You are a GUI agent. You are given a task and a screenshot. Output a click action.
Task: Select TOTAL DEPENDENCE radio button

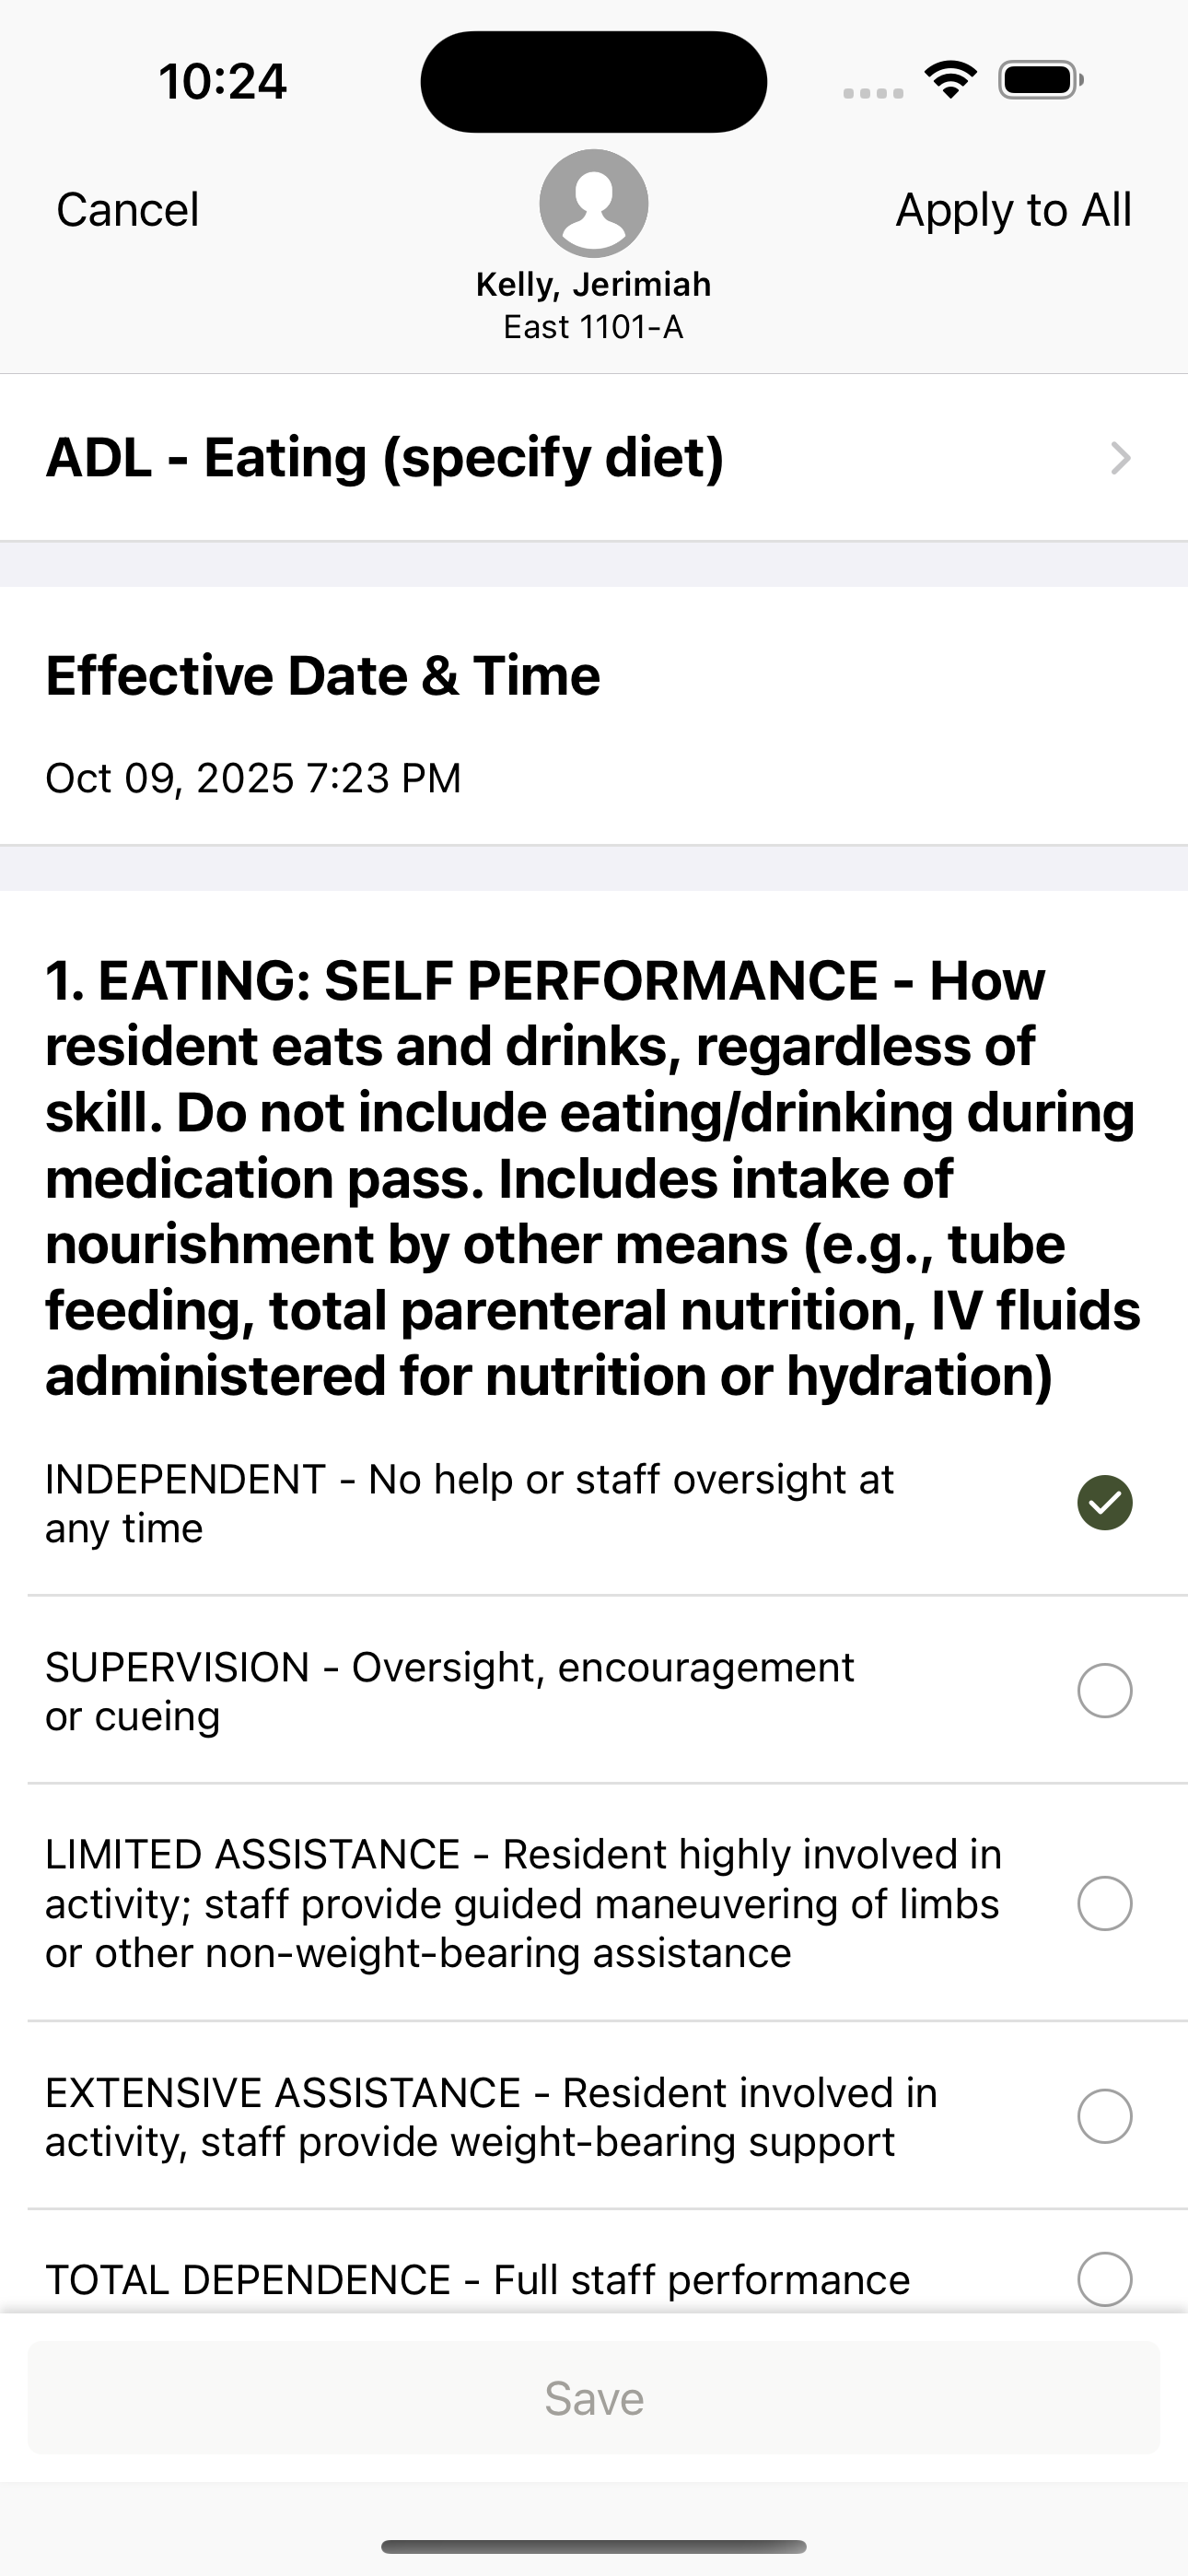1105,2279
